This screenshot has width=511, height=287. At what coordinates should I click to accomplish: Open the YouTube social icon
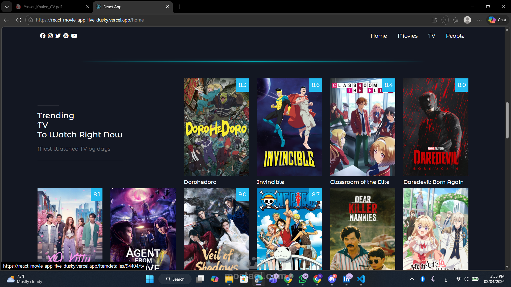pos(74,36)
